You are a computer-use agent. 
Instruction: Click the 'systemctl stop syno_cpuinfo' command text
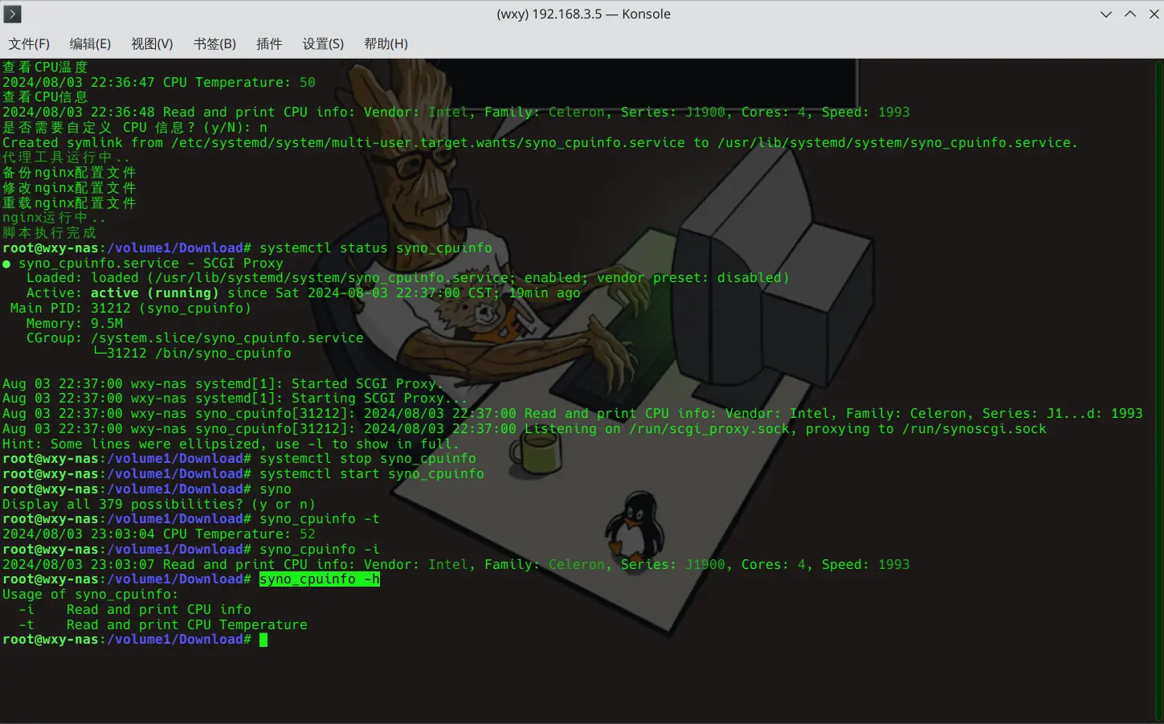[367, 459]
